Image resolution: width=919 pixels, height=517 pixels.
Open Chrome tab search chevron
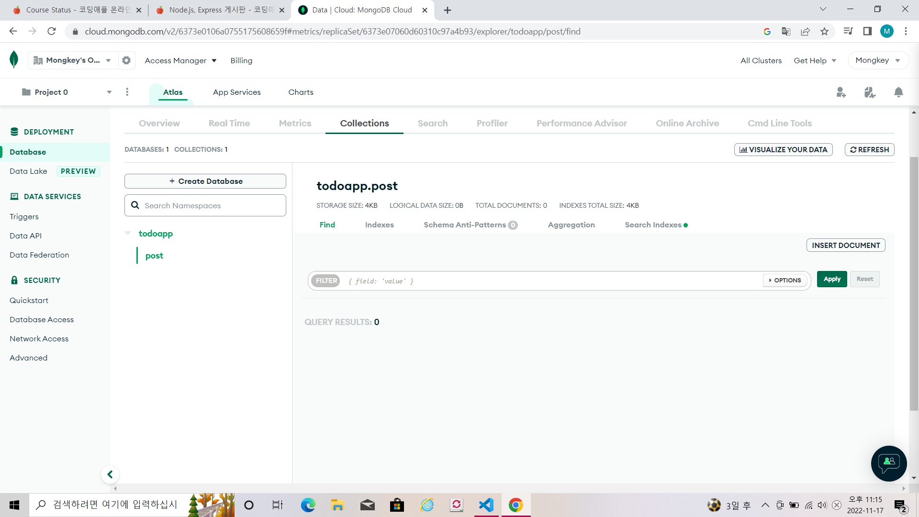point(823,9)
